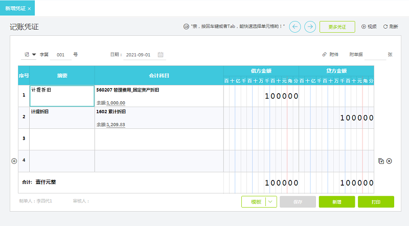The height and width of the screenshot is (226, 409).
Task: Click the 附单据 count input field
Action: 375,54
